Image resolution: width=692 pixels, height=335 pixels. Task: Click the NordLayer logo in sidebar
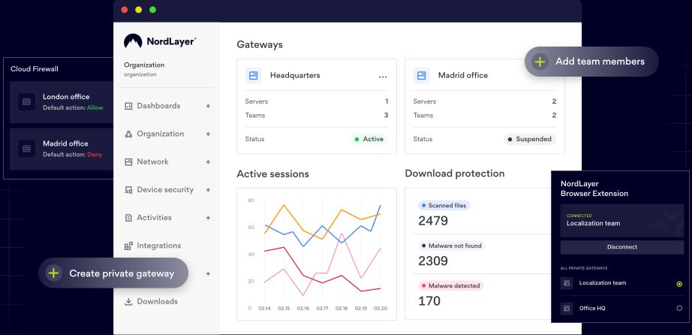coord(160,42)
